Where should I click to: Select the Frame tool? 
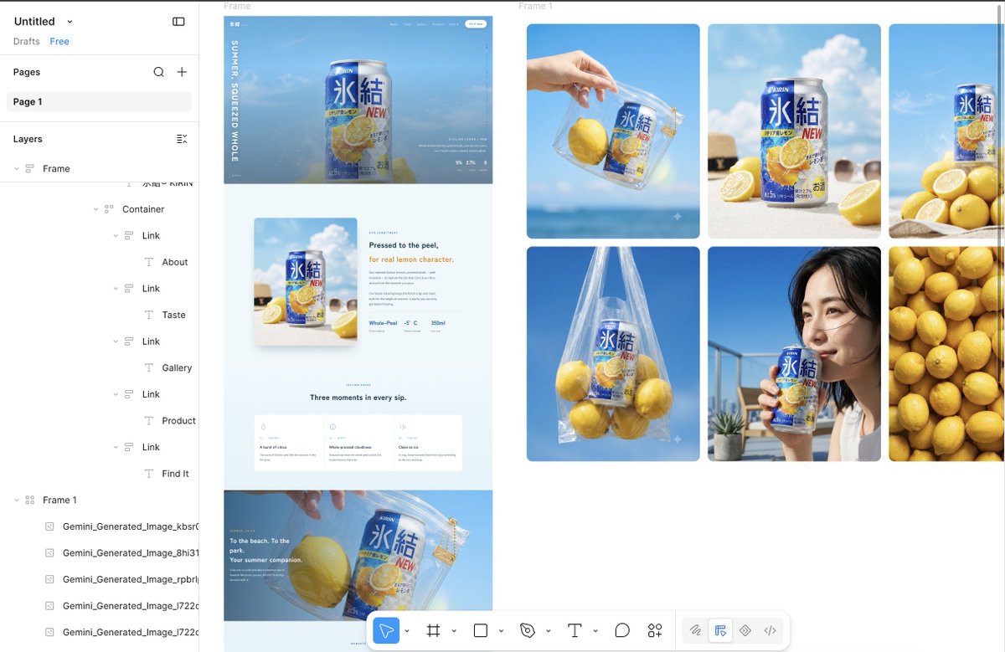coord(433,630)
